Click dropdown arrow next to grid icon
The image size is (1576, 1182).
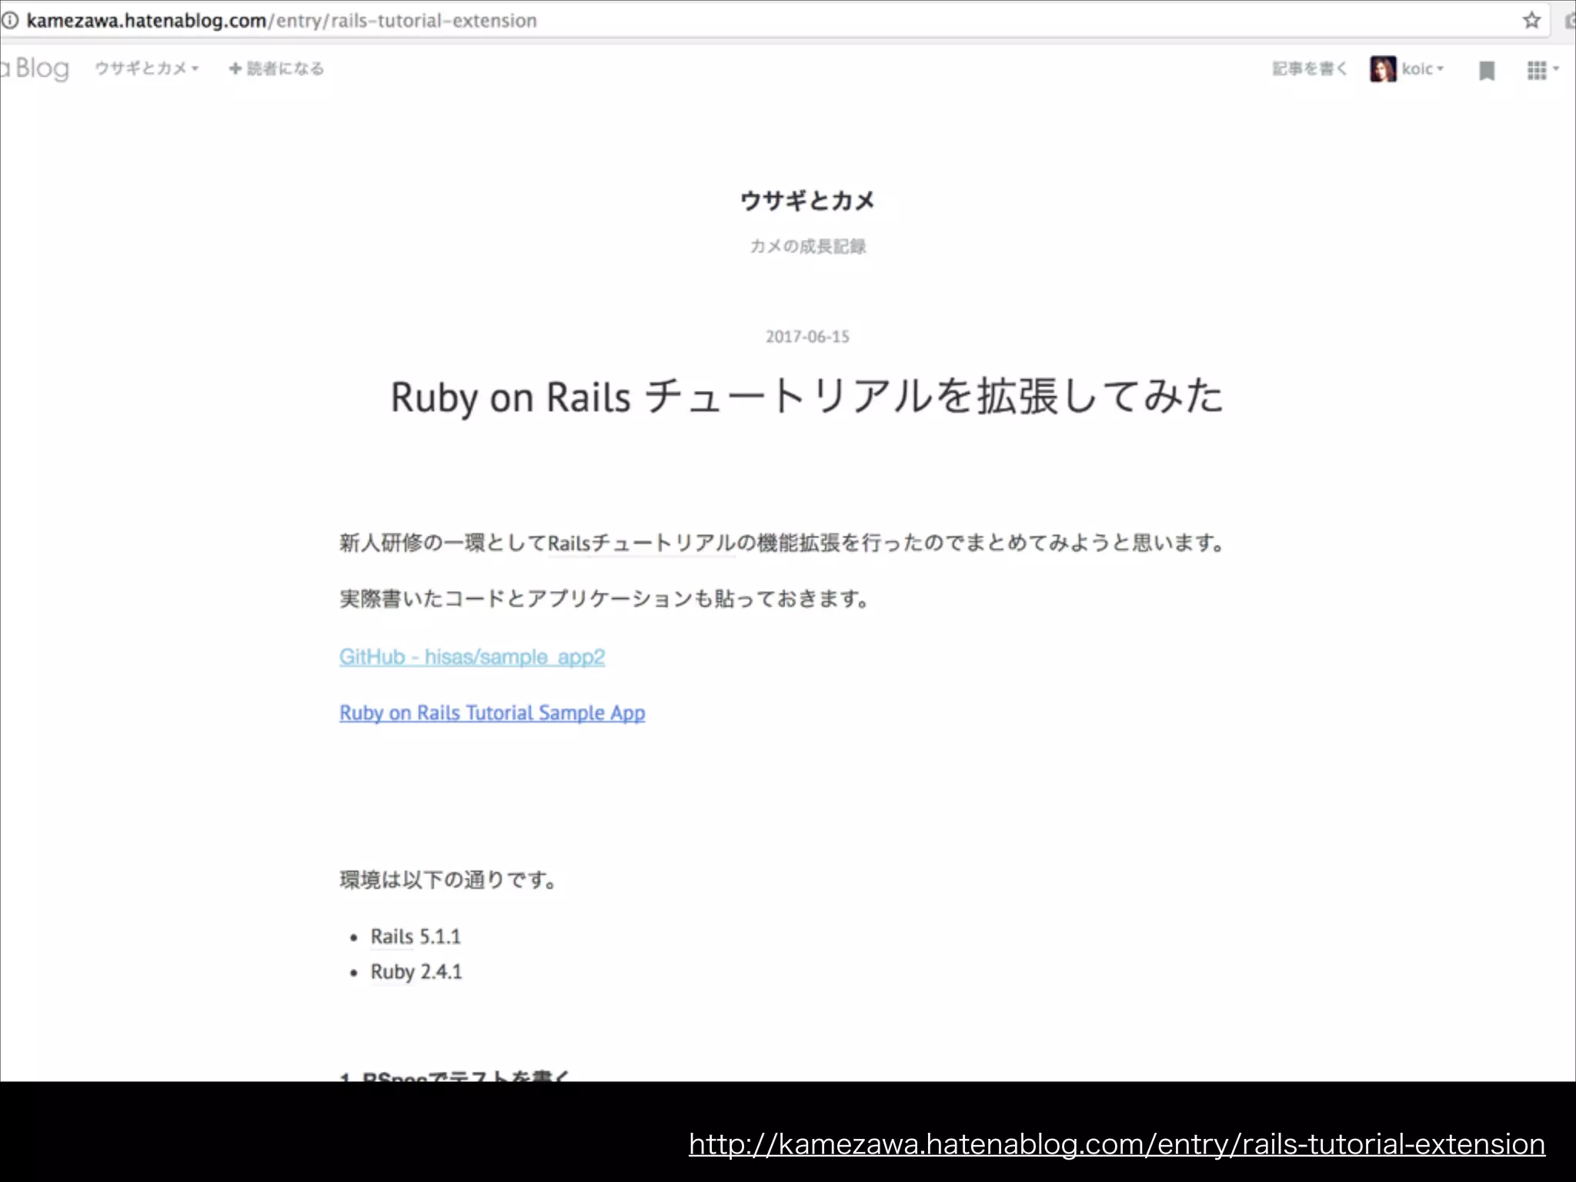pos(1556,68)
